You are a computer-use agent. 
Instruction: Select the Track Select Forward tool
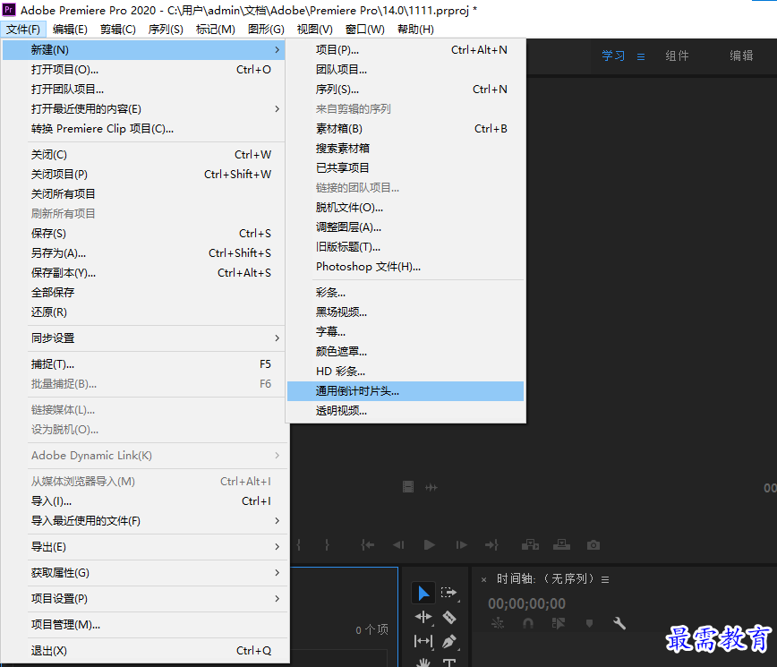click(448, 593)
